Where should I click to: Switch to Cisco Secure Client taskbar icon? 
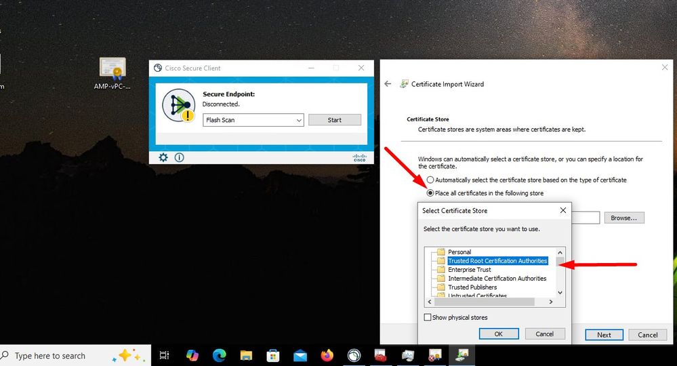pyautogui.click(x=354, y=355)
